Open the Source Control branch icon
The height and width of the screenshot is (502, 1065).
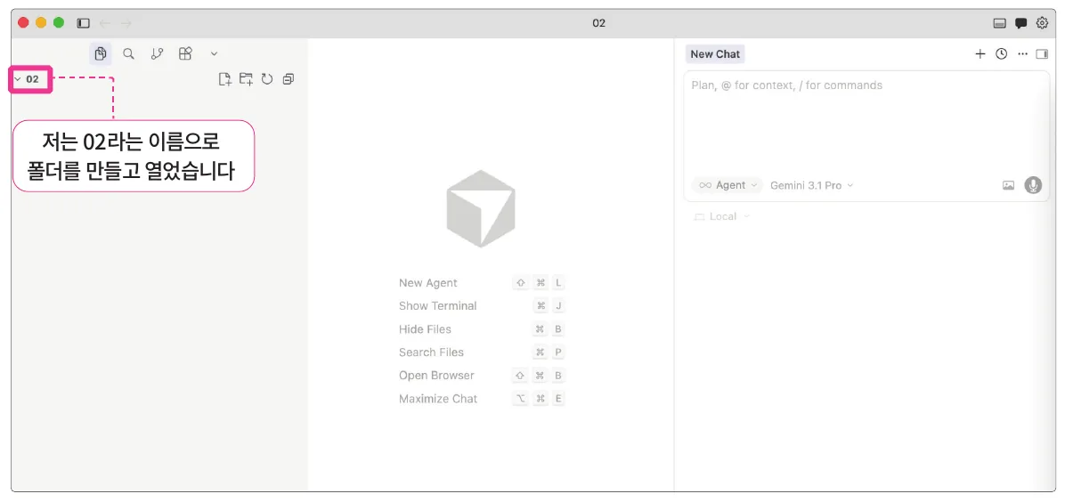point(157,53)
